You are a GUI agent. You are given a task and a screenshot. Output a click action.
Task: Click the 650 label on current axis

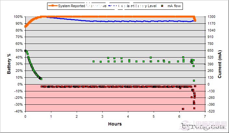pos(210,50)
